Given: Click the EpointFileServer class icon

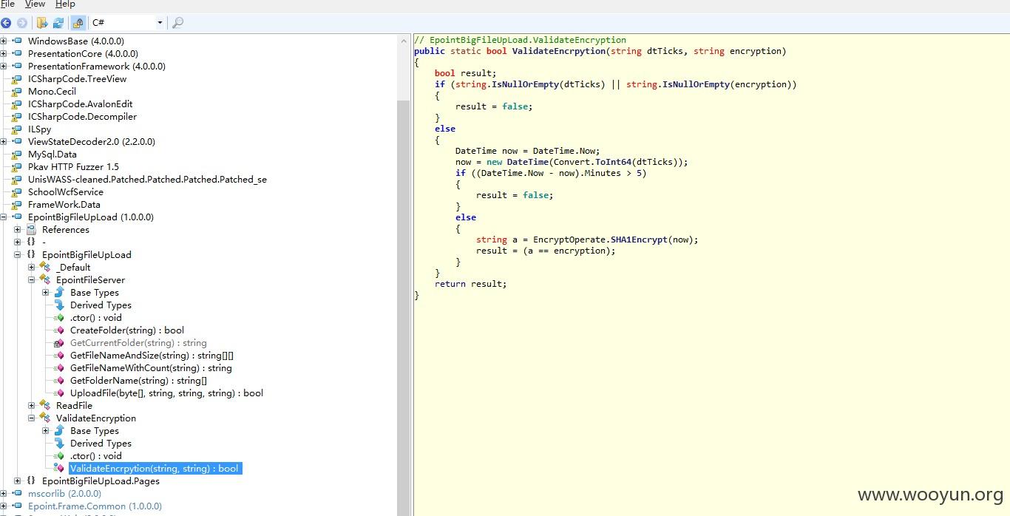Looking at the screenshot, I should [x=45, y=280].
